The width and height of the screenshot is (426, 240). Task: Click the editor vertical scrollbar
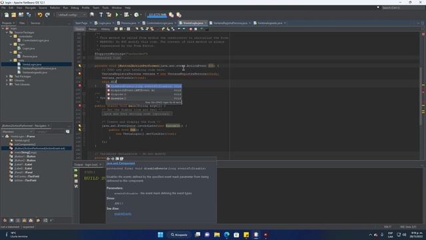click(x=421, y=96)
